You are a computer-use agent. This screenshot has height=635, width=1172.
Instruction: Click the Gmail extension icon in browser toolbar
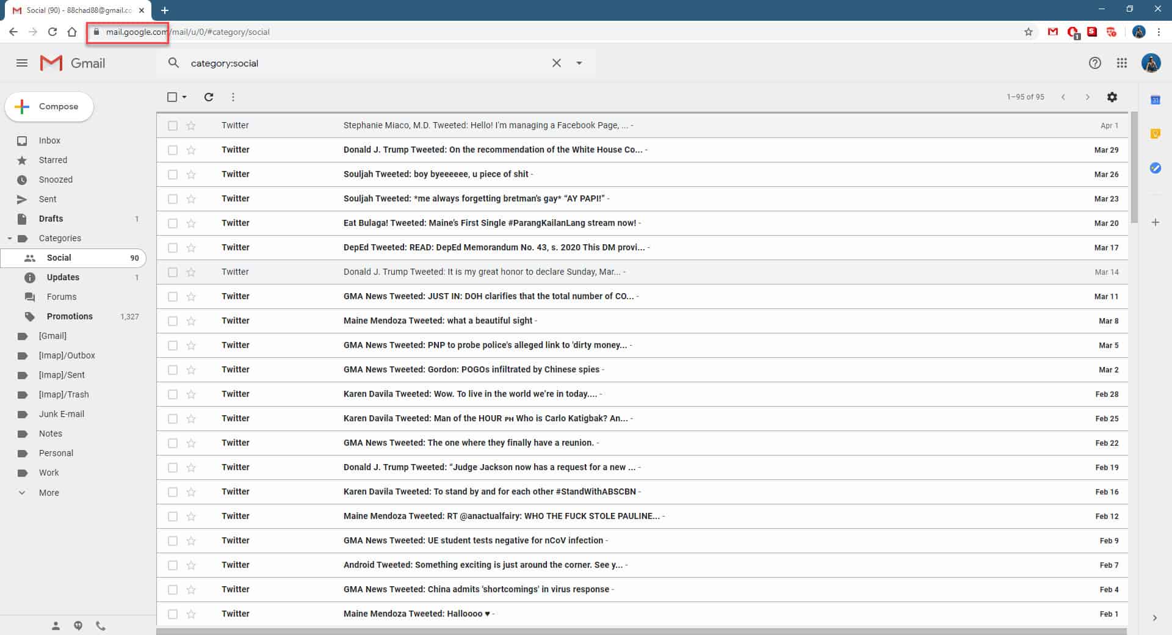tap(1052, 32)
